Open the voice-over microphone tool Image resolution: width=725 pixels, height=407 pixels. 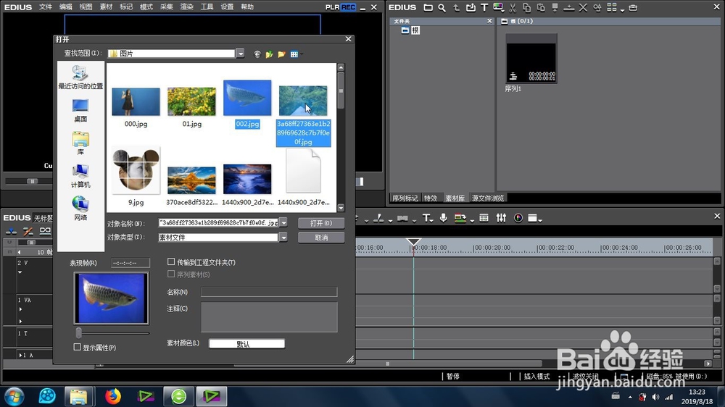tap(443, 218)
